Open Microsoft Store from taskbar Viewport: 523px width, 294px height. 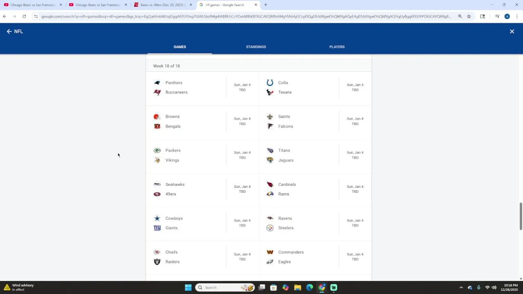click(273, 287)
